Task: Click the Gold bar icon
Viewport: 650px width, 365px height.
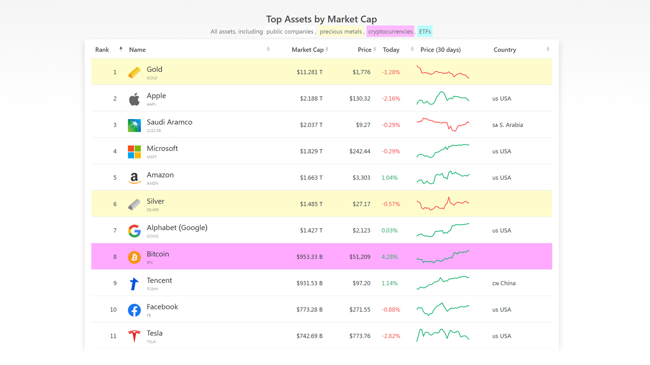Action: (x=134, y=72)
